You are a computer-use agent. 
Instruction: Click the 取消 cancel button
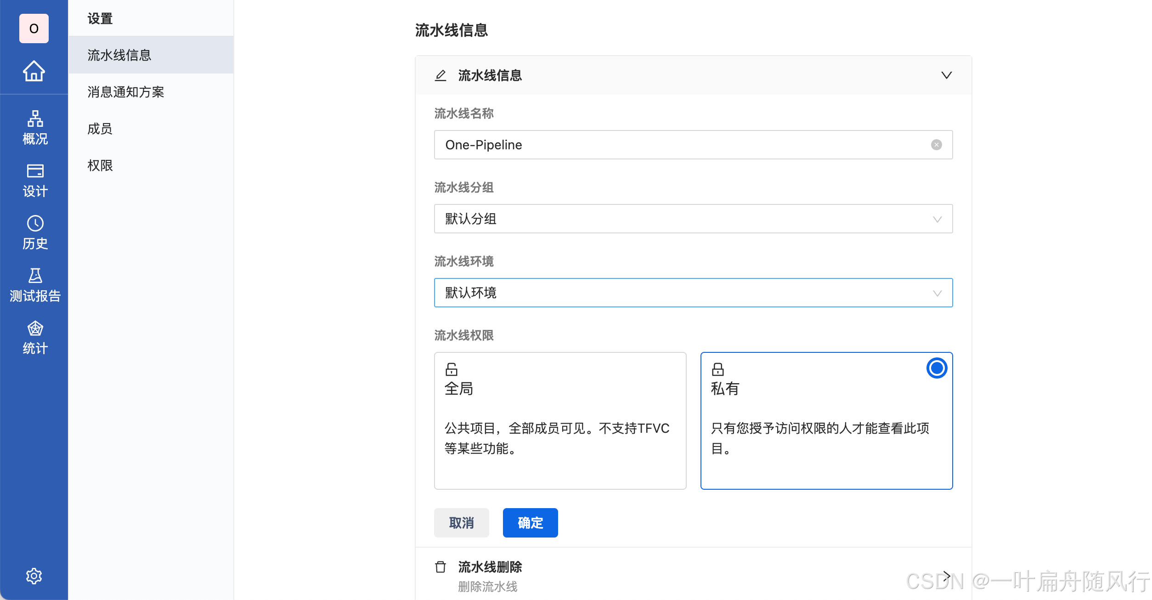[462, 523]
